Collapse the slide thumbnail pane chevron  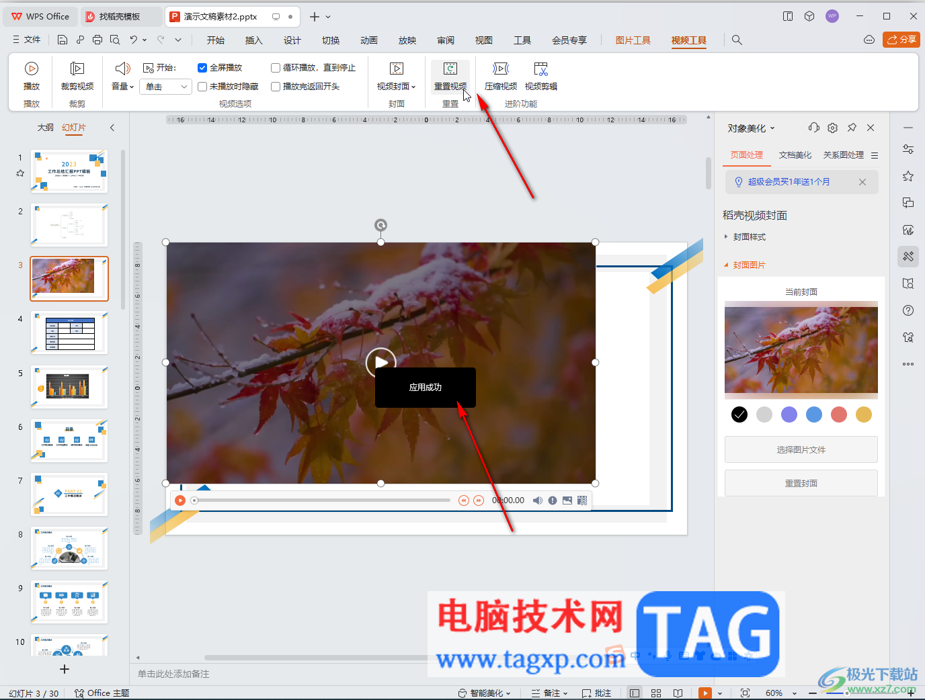[112, 128]
